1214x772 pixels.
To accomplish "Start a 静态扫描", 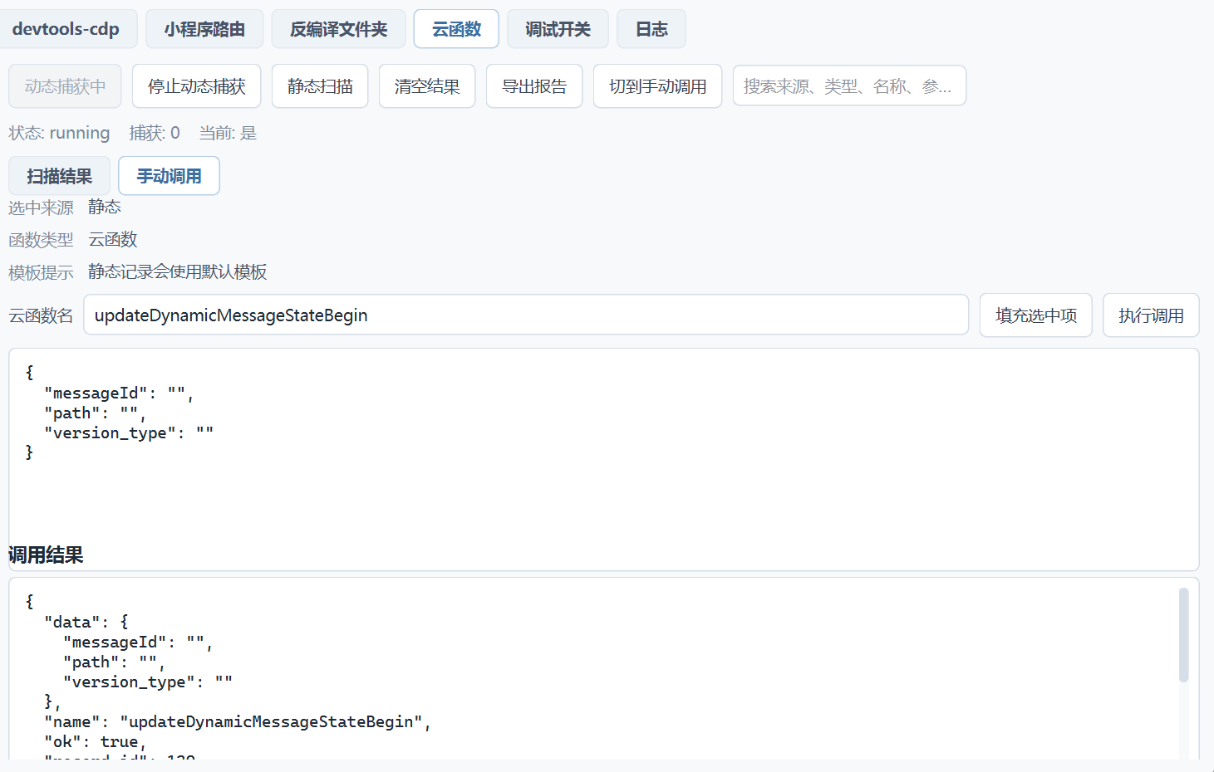I will (320, 86).
